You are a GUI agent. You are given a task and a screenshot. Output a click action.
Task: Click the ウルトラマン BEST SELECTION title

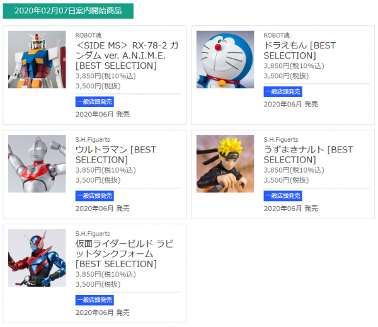tap(116, 154)
